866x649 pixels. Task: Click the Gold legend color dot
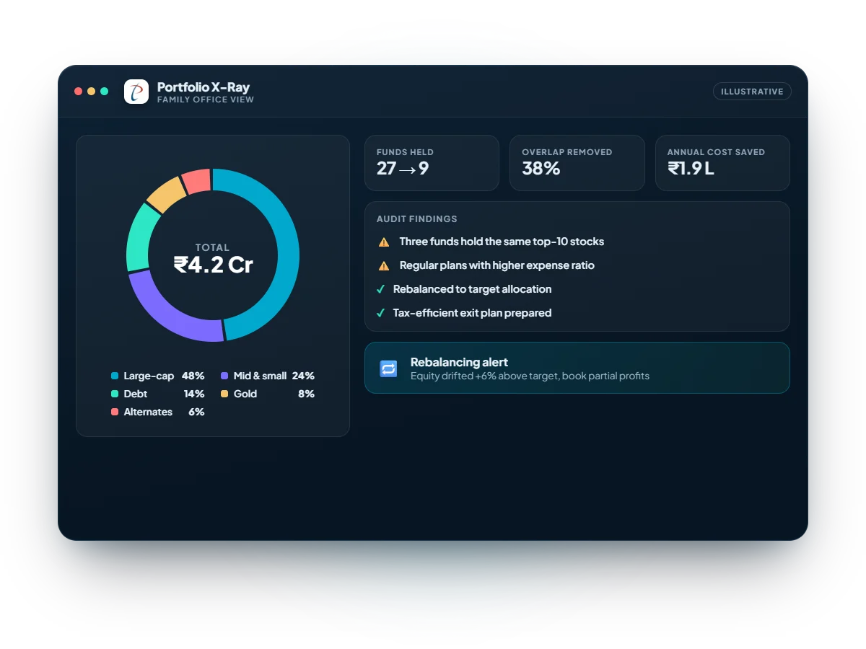pos(224,394)
